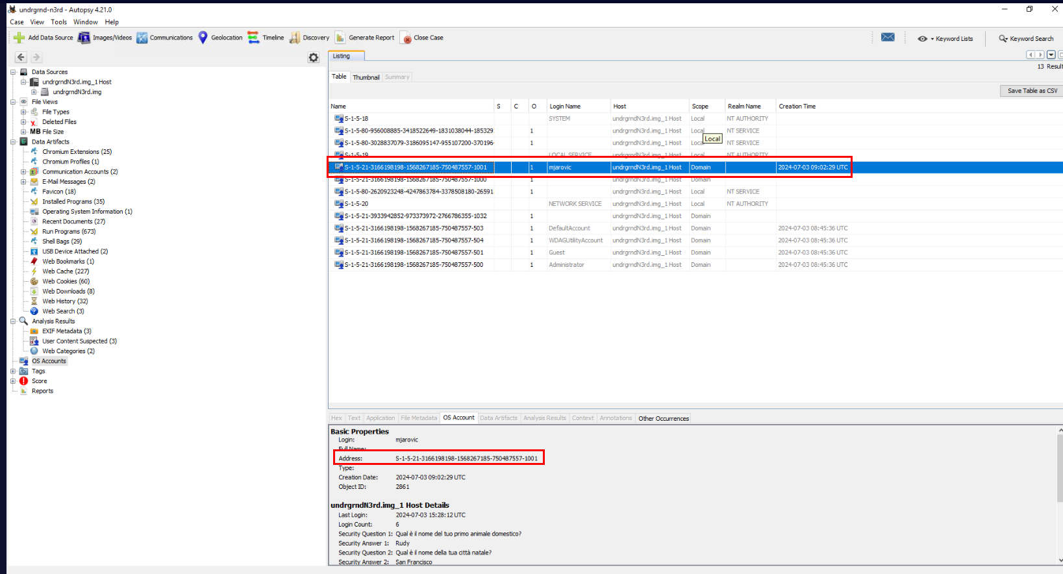The height and width of the screenshot is (574, 1063).
Task: Sort the table by Login Name column
Action: tap(578, 106)
